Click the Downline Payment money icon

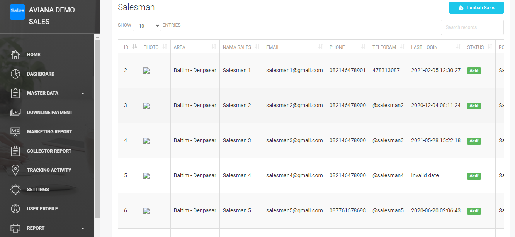coord(15,113)
